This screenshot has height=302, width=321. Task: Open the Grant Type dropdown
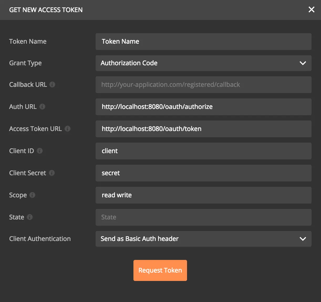click(x=203, y=63)
